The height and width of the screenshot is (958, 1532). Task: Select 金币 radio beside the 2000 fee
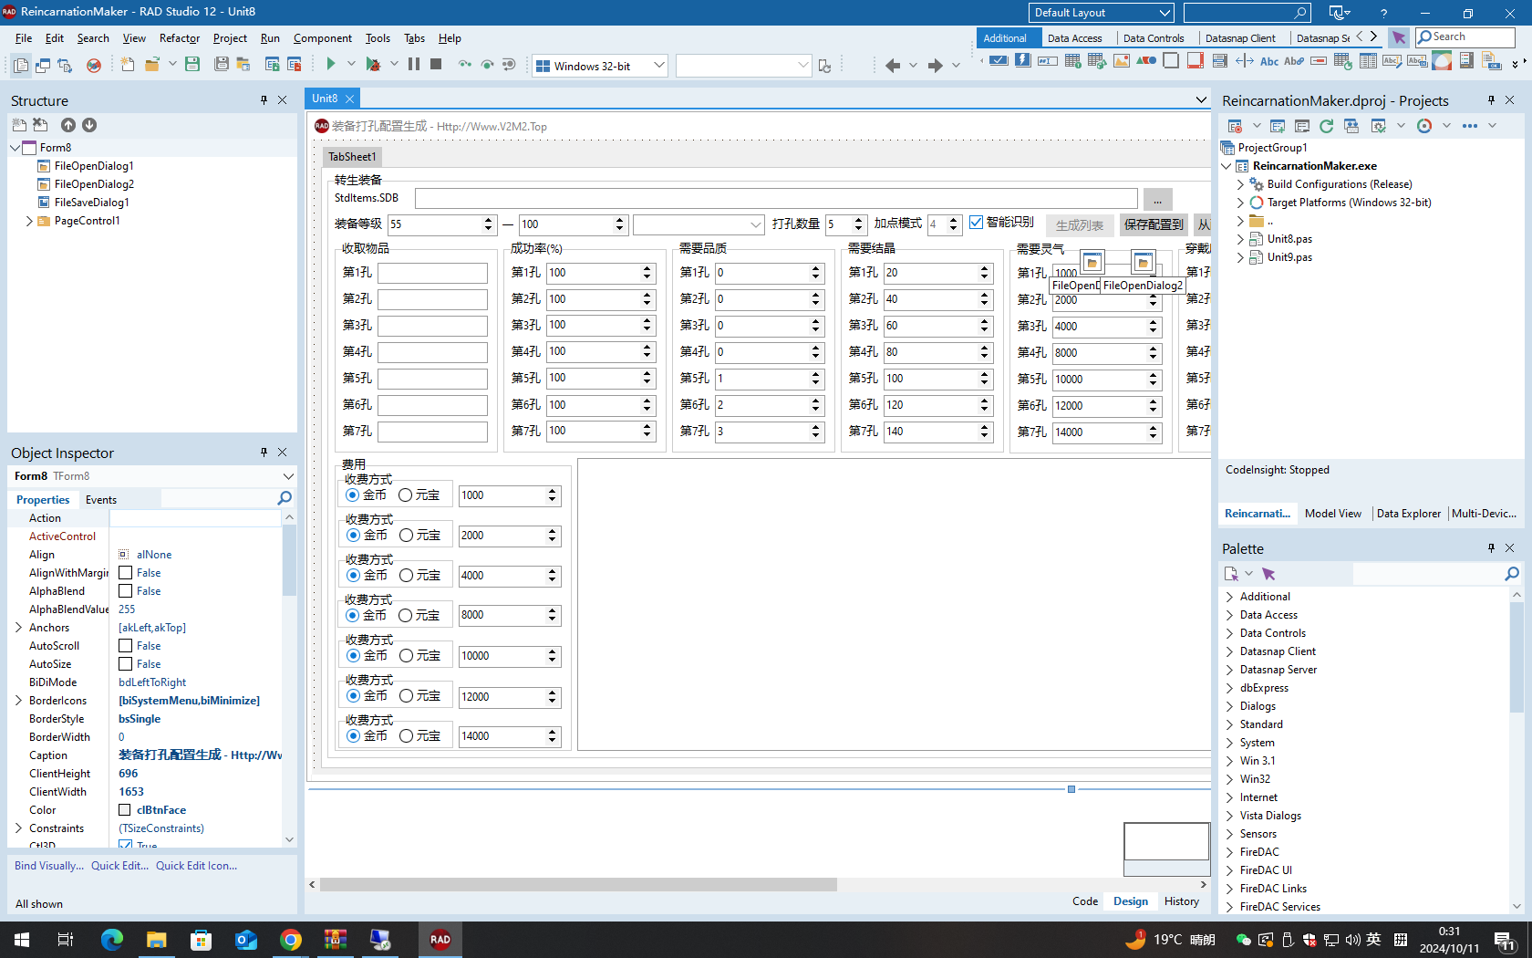(x=354, y=536)
